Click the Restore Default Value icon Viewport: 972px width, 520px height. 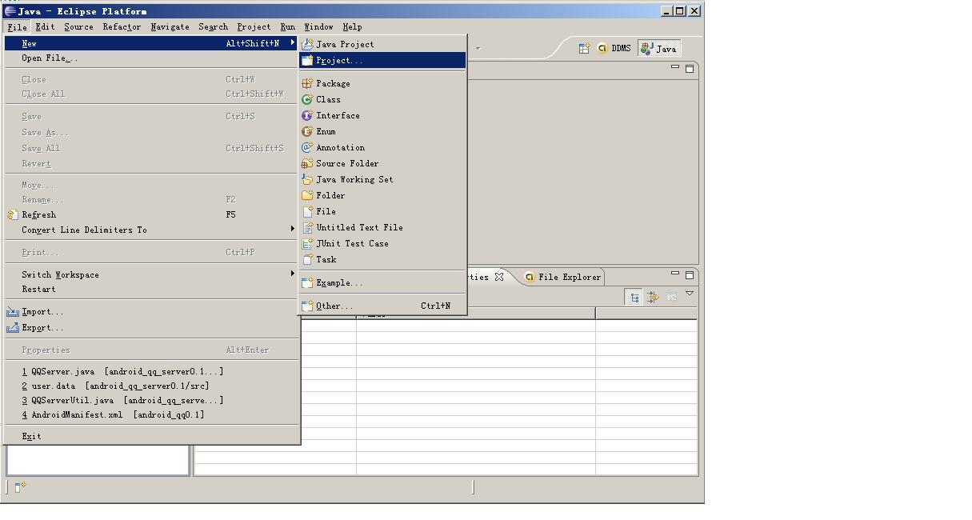671,297
